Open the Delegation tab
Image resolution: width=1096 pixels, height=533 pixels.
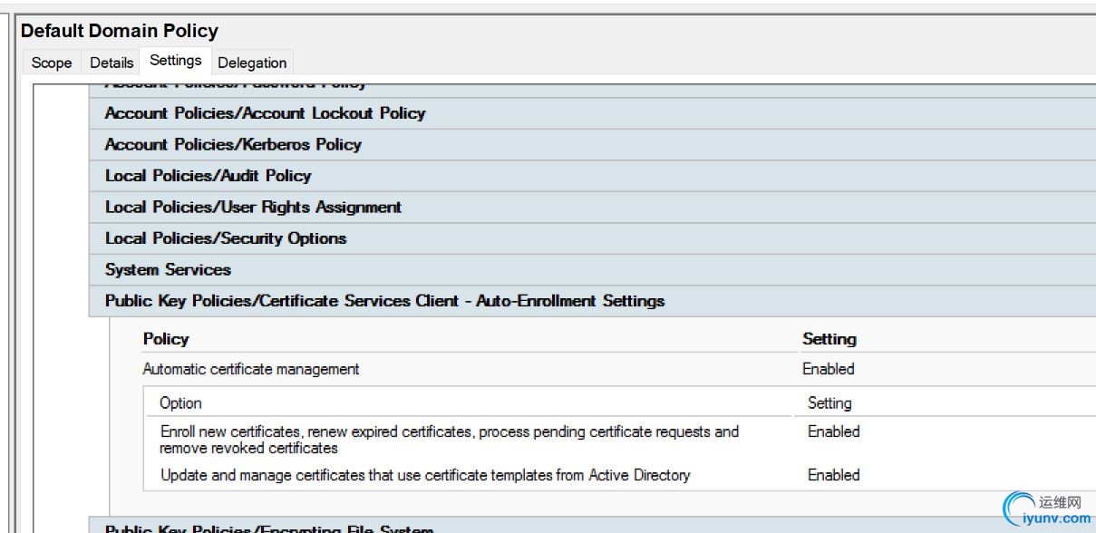pos(252,63)
